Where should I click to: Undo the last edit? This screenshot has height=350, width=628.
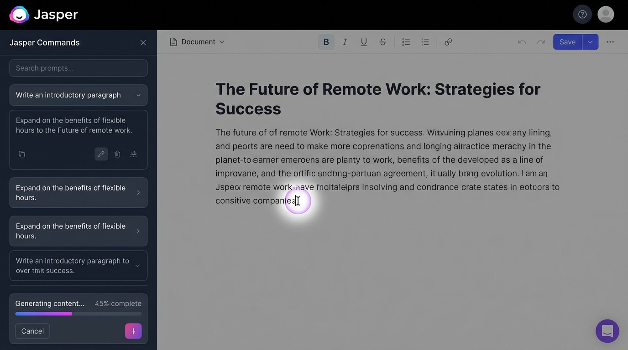click(x=522, y=42)
